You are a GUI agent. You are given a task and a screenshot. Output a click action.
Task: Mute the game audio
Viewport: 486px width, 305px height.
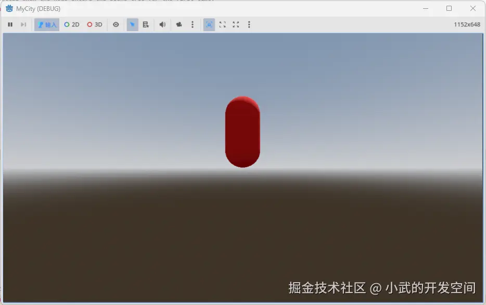[x=162, y=24]
